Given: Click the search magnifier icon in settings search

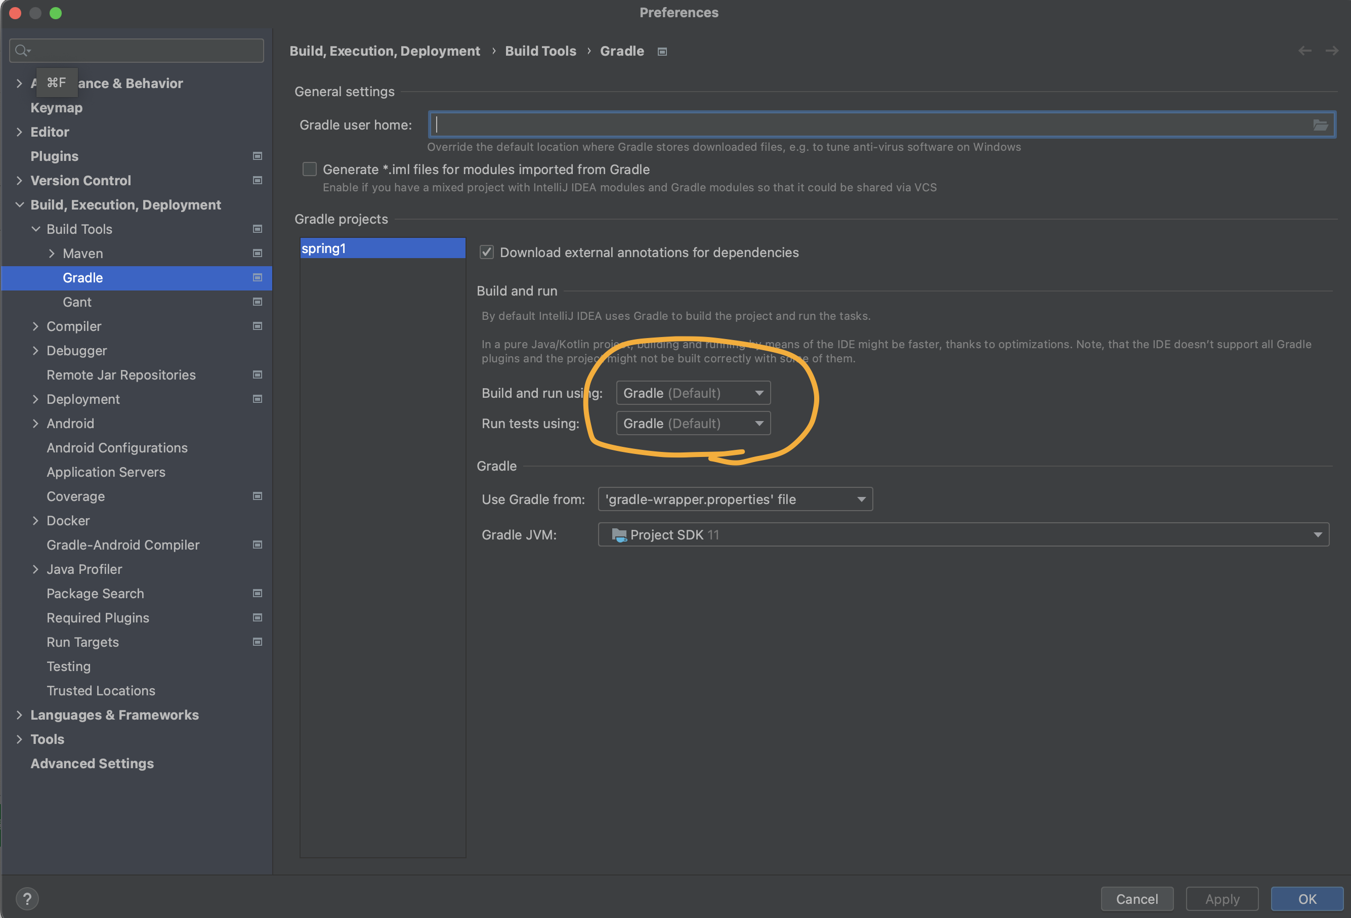Looking at the screenshot, I should (x=22, y=51).
